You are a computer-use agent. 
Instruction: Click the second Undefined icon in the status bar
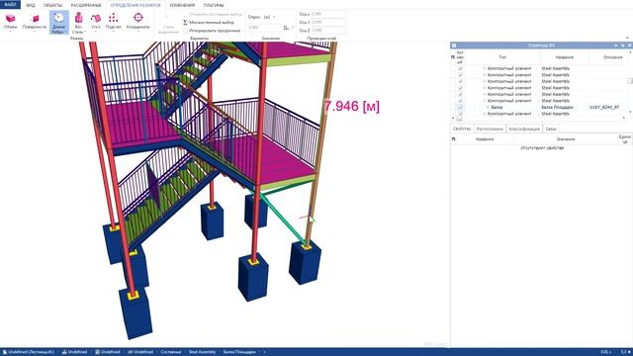[64, 352]
